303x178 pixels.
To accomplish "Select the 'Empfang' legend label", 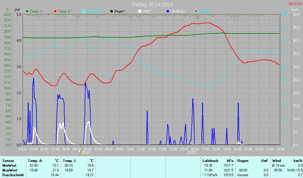I will click(x=205, y=12).
